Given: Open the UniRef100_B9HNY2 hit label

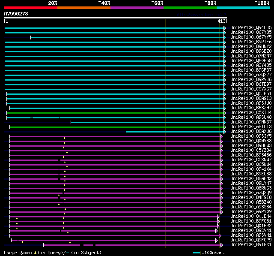Looking at the screenshot, I should pyautogui.click(x=251, y=47).
